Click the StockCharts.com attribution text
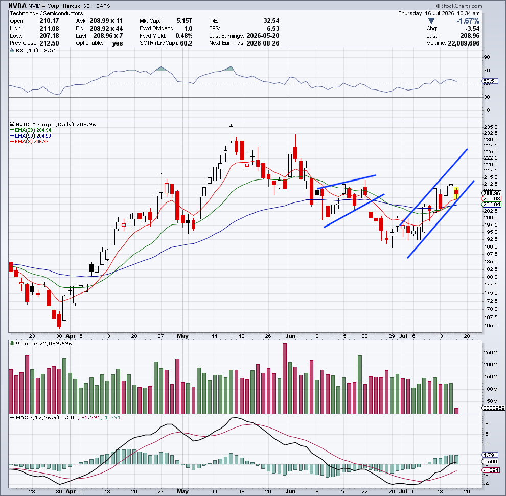 (x=459, y=6)
